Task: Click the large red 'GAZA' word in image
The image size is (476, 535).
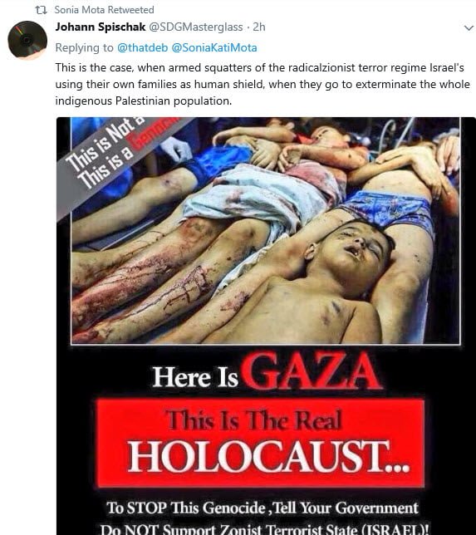Action: pos(312,371)
